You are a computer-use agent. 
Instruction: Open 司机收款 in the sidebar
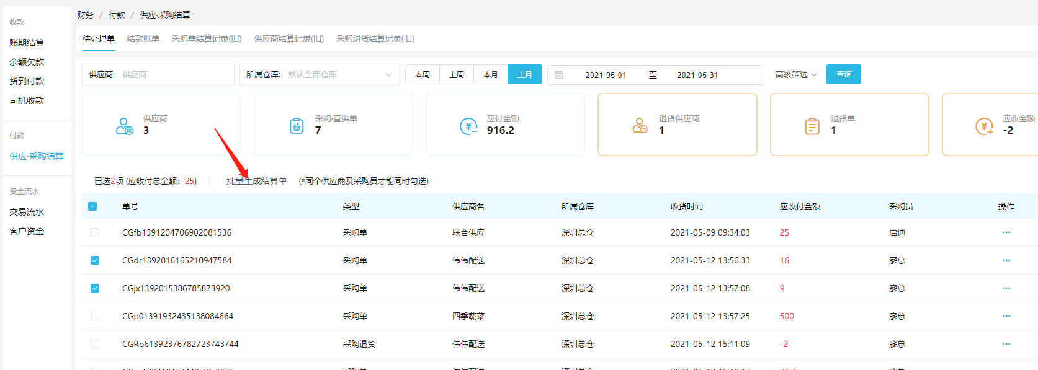pyautogui.click(x=27, y=100)
